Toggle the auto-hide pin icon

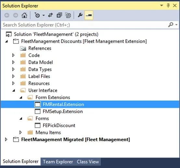tap(168, 6)
